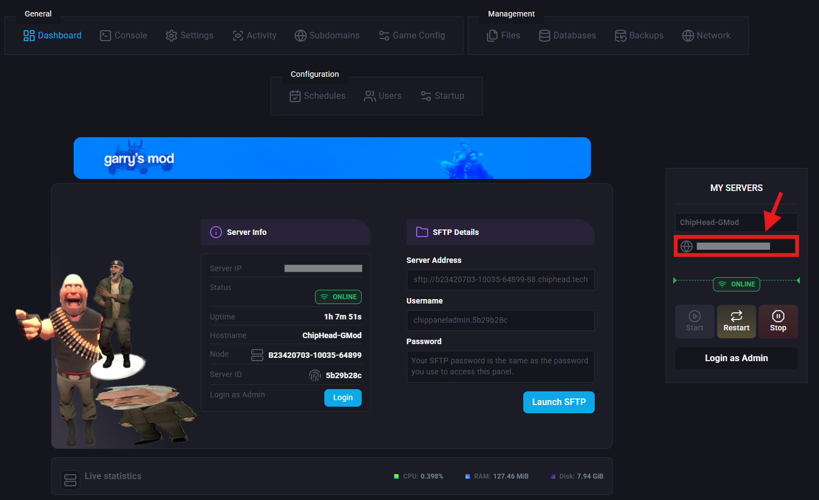Image resolution: width=819 pixels, height=500 pixels.
Task: Go to the Backups section
Action: point(639,36)
